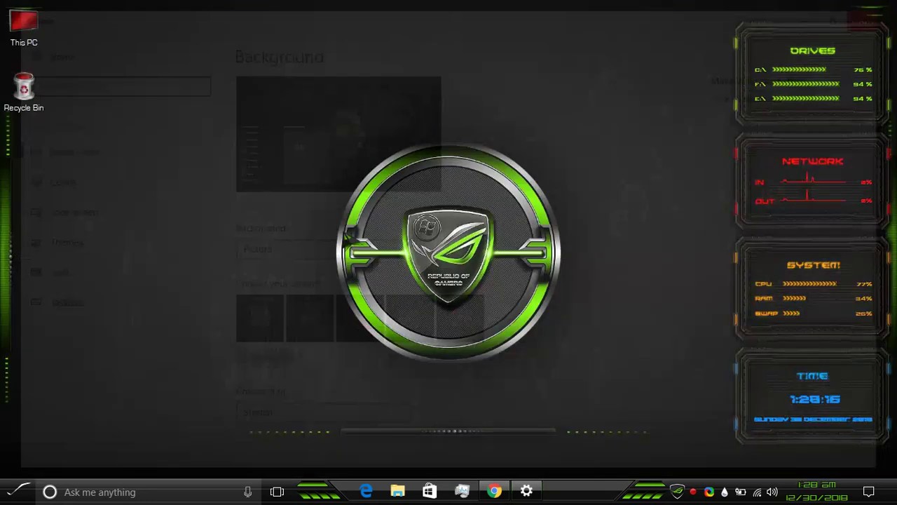Click the F:\ drive usage bar
Screen dimensions: 897x505
click(805, 84)
